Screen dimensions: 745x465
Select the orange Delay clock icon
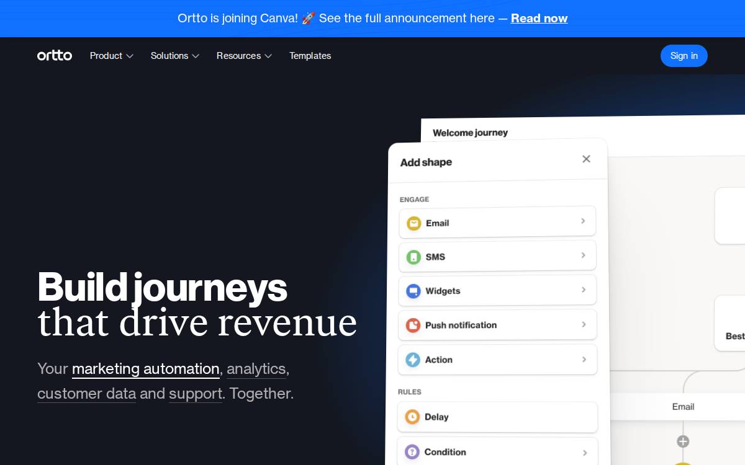coord(412,417)
